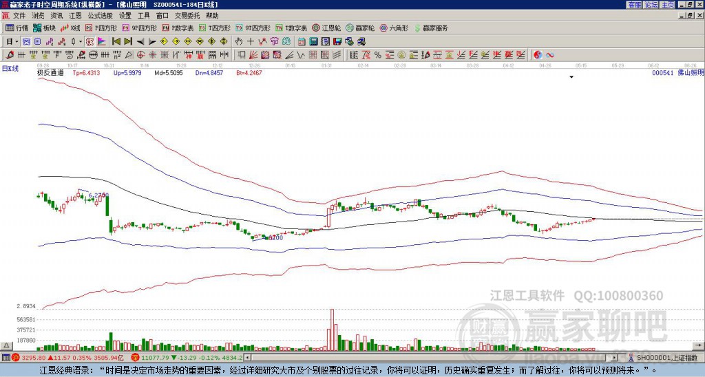
Task: Click the 日K线 label
Action: (x=10, y=68)
